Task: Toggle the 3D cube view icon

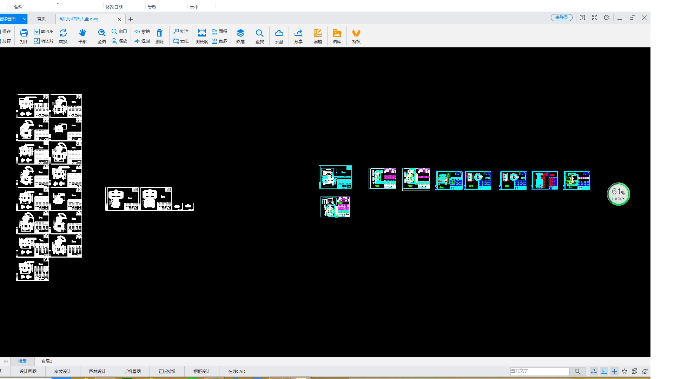Action: [634, 371]
